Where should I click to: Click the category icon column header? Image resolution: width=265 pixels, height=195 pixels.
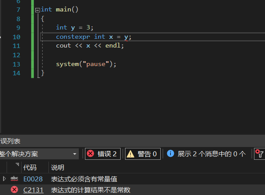coord(17,167)
